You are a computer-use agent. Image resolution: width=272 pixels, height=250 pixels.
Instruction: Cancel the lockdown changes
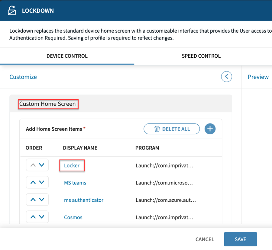point(205,239)
